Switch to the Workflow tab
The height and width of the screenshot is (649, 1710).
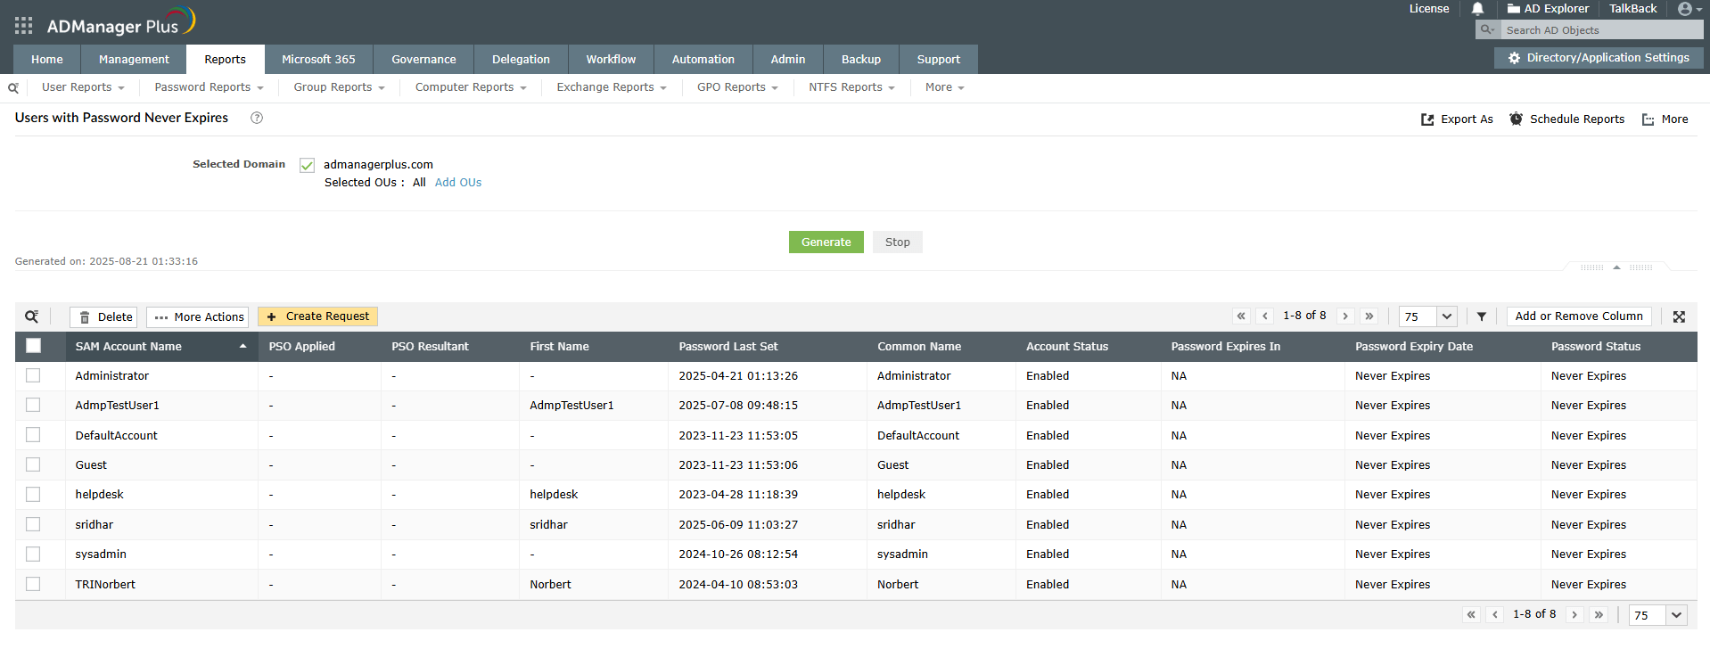(x=611, y=60)
